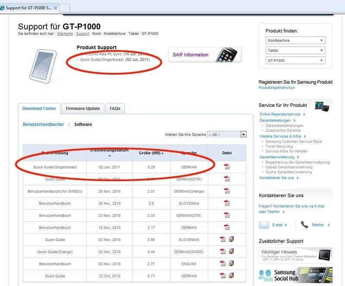This screenshot has height=286, width=345.
Task: Open Kontaktieren Sie uns sidebar link
Action: point(279,178)
